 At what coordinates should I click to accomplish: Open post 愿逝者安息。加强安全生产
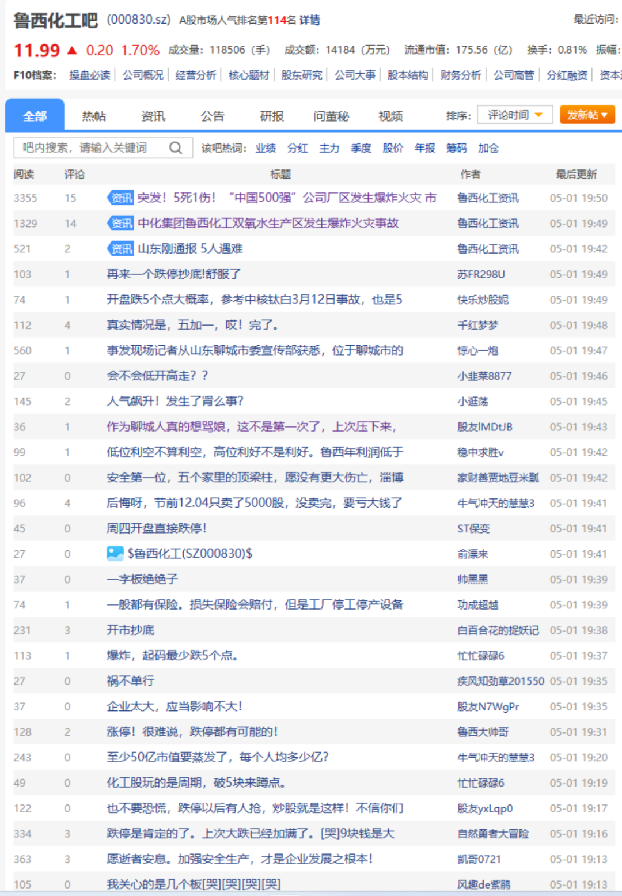click(240, 859)
